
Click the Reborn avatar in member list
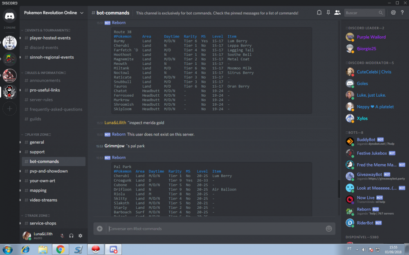point(350,211)
